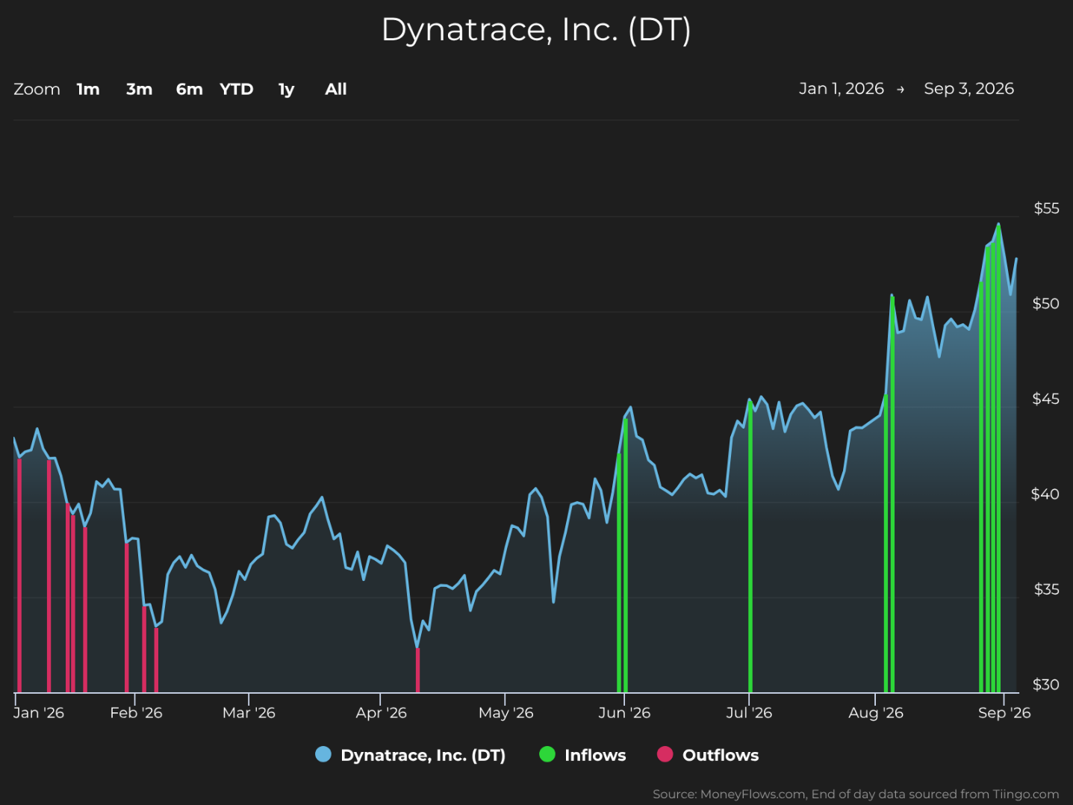Click the blue Dynatrace legend dot
The height and width of the screenshot is (805, 1073).
tap(323, 754)
